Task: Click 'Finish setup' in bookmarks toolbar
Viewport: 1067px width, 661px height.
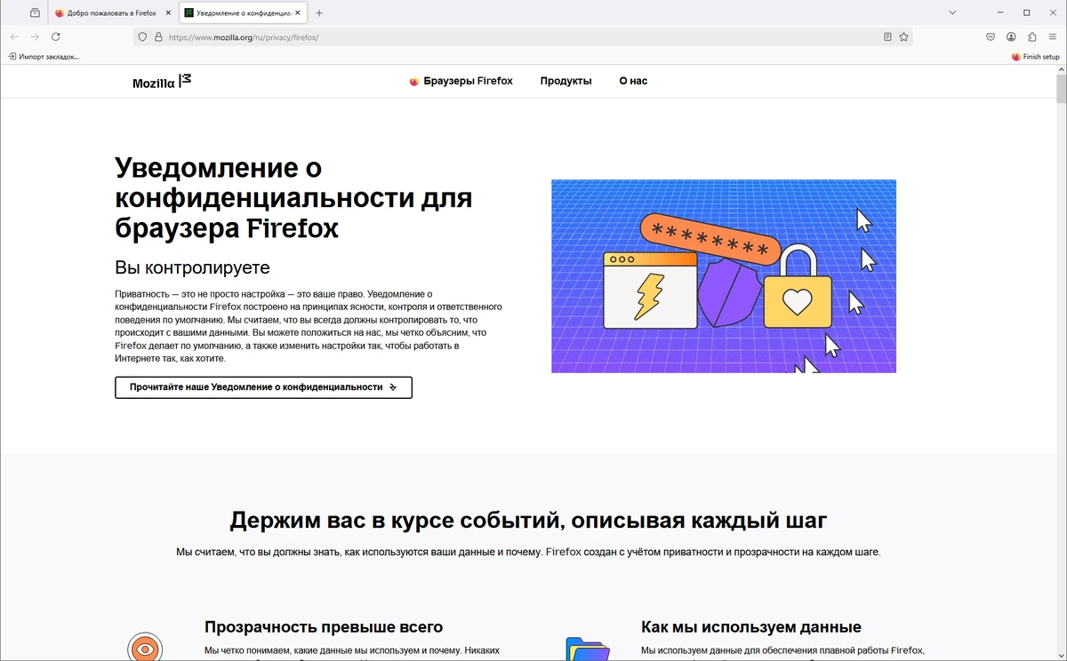Action: coord(1035,57)
